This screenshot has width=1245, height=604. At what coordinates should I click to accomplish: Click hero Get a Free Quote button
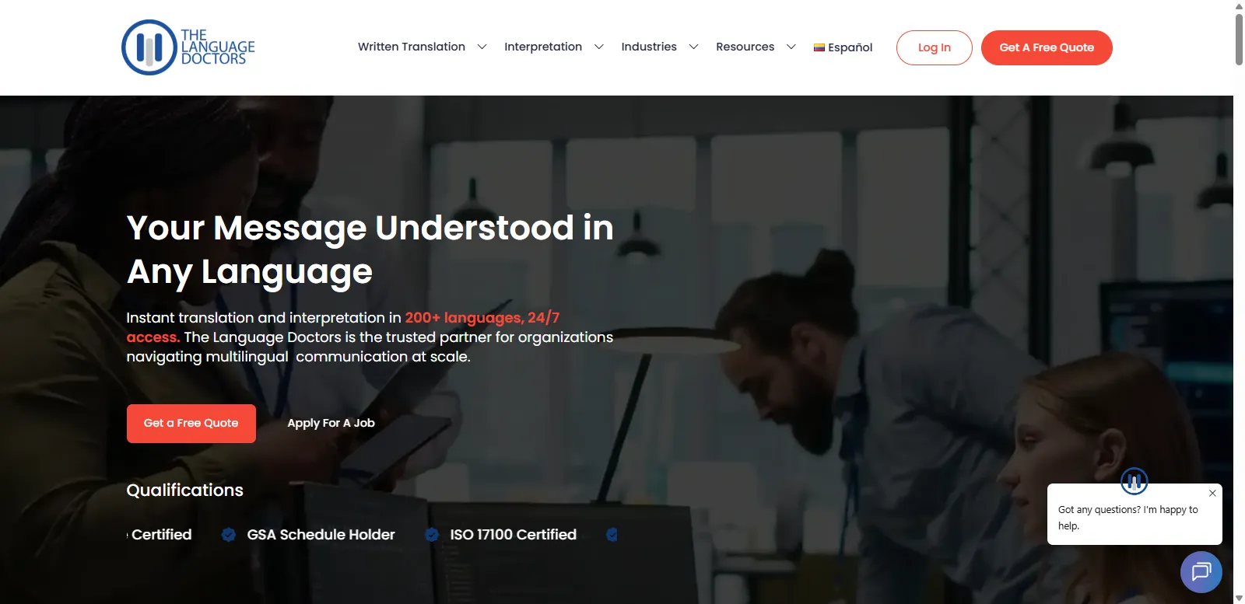[191, 424]
